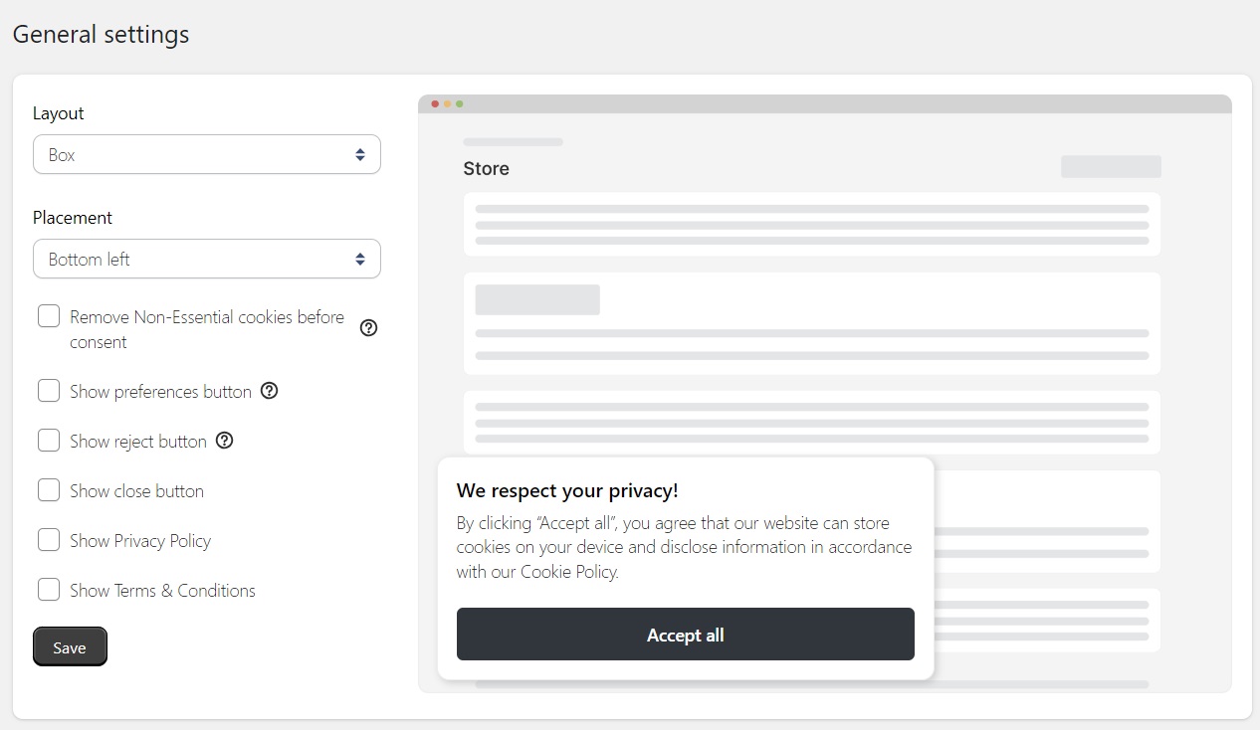Image resolution: width=1260 pixels, height=730 pixels.
Task: Select the cookie banner preview panel
Action: 685,569
